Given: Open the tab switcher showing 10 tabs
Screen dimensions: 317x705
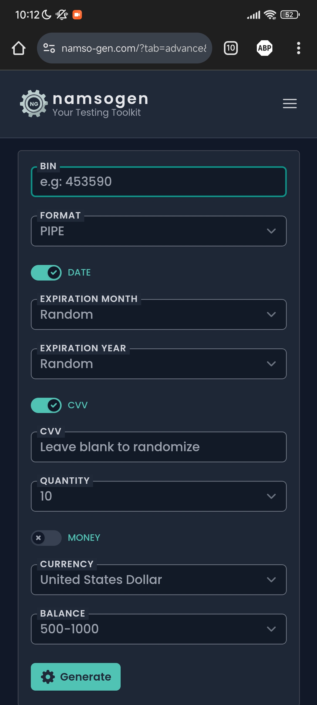Looking at the screenshot, I should 231,48.
